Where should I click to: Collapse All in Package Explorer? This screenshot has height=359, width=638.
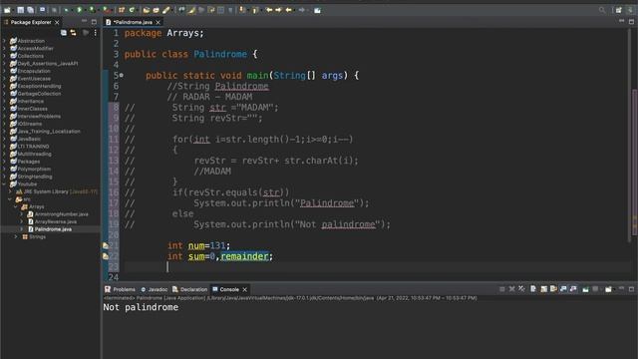[64, 33]
